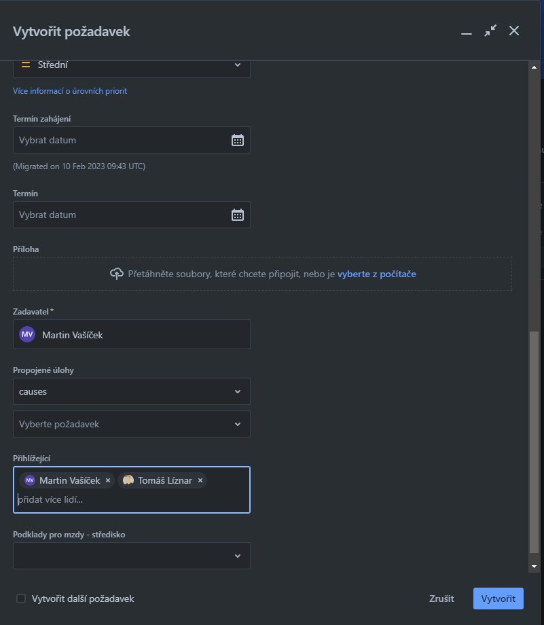Click the Vytvořit button
Viewport: 544px width, 625px height.
[x=498, y=599]
